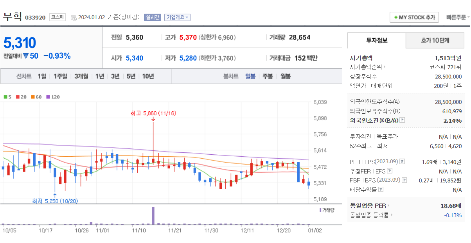The height and width of the screenshot is (243, 471).
Task: Click the 최저 5,250 (10/20) chart marker
Action: point(55,201)
